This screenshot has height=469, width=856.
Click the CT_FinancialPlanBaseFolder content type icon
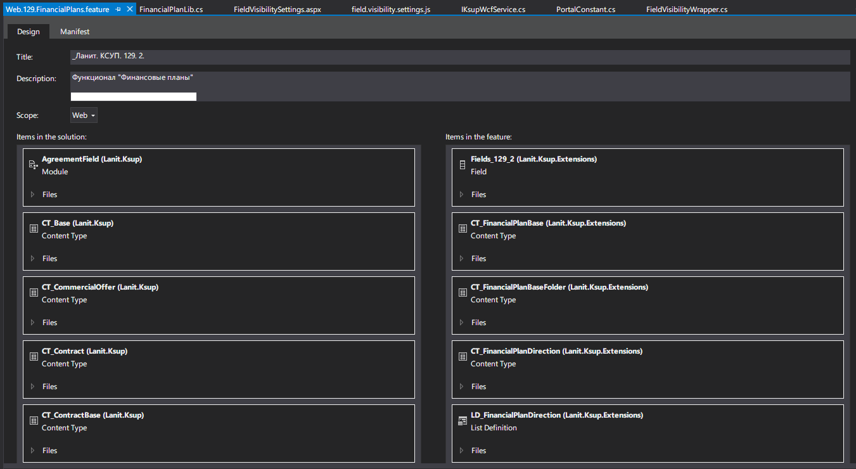point(463,293)
